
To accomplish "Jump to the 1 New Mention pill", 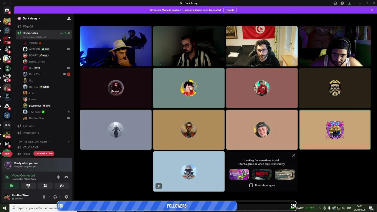I will (44, 153).
